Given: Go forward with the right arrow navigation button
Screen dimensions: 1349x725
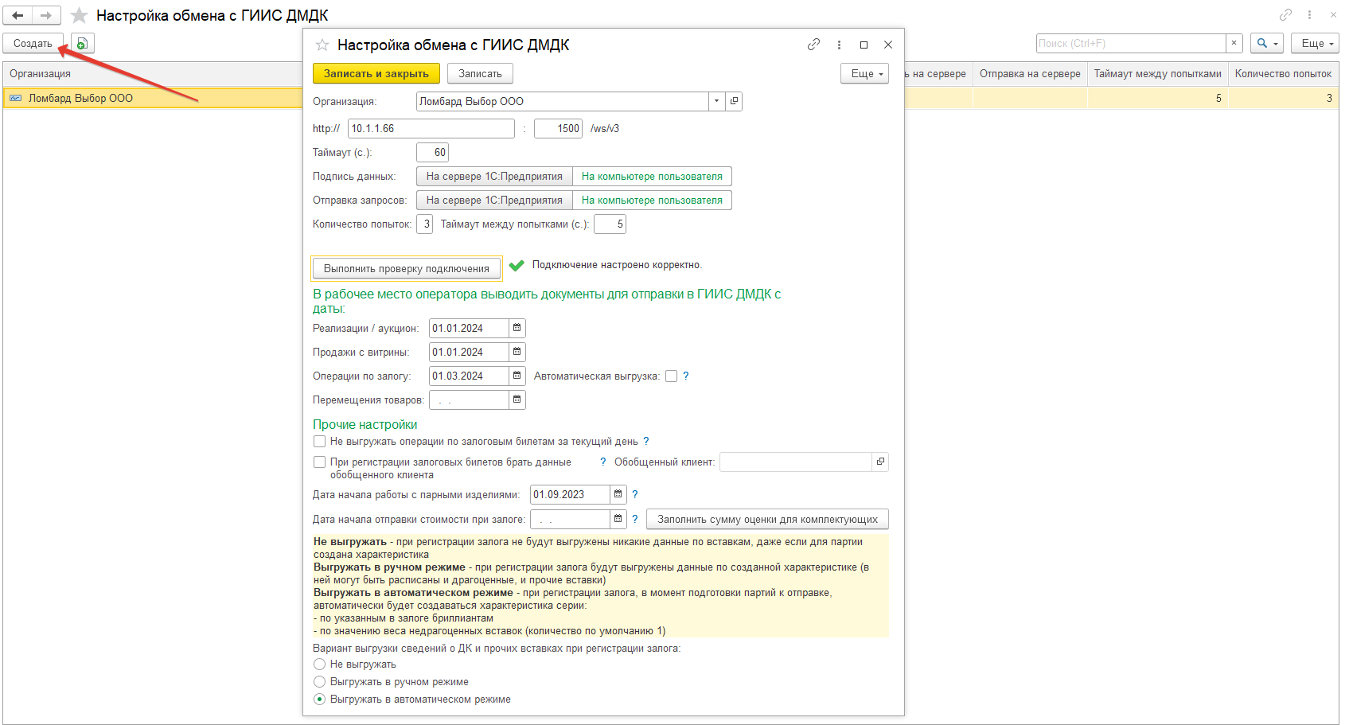Looking at the screenshot, I should coord(46,15).
